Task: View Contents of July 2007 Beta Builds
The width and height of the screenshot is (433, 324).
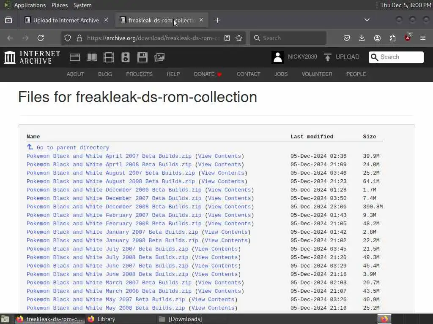Action: tap(216, 249)
